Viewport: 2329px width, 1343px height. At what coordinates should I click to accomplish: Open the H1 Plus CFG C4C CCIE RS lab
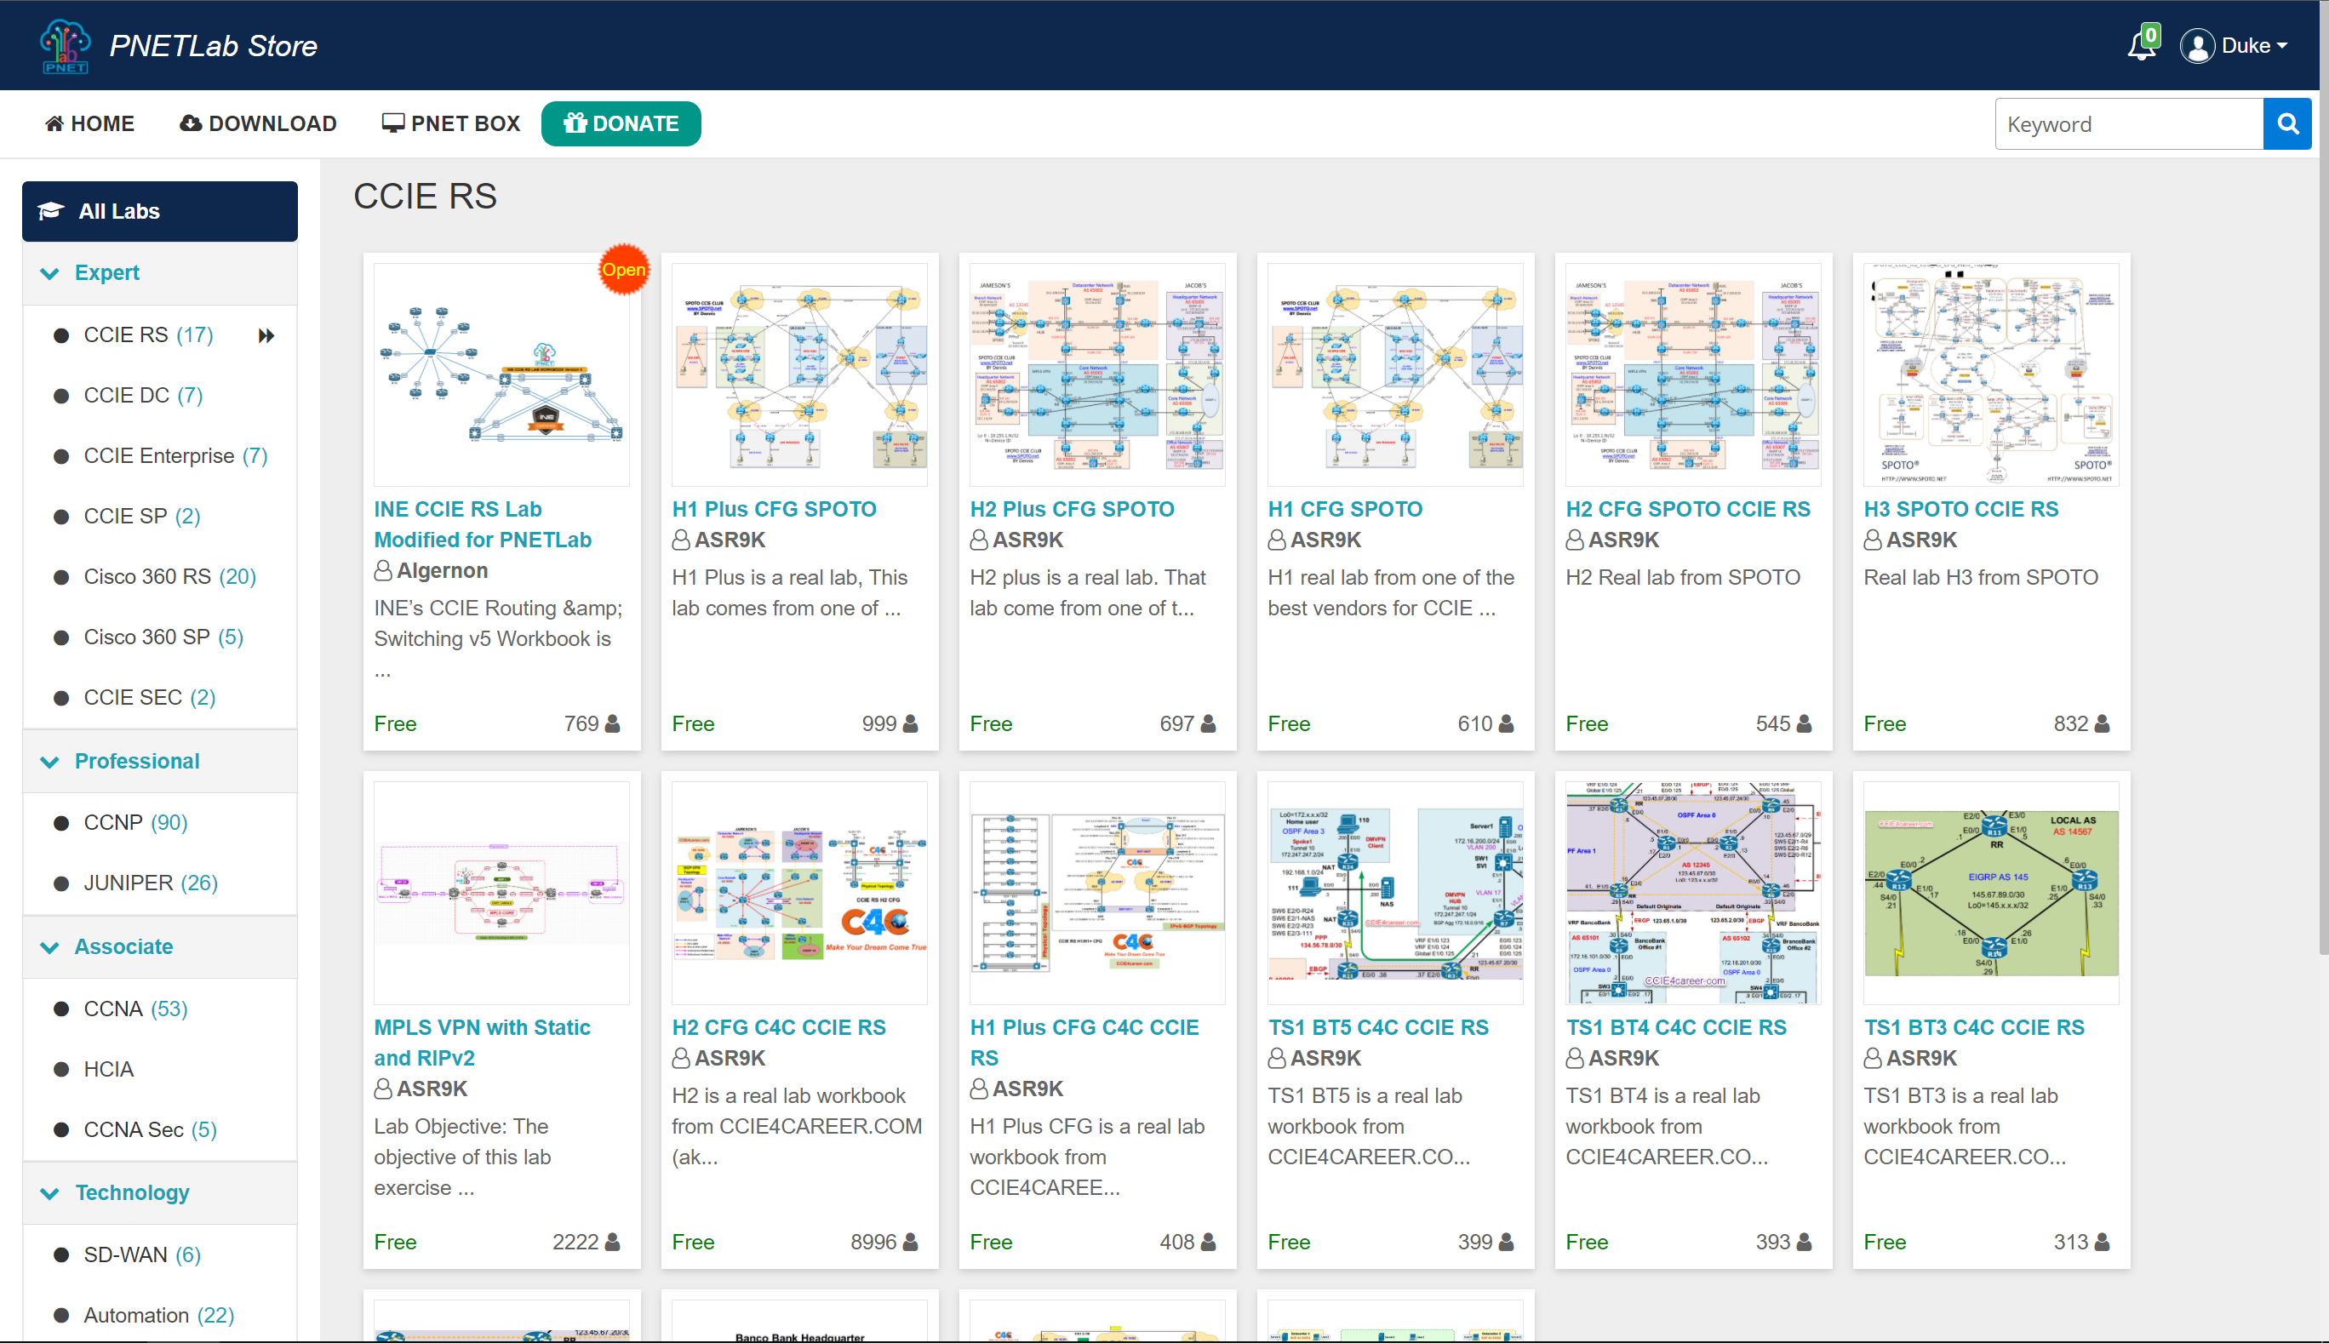(1084, 1043)
